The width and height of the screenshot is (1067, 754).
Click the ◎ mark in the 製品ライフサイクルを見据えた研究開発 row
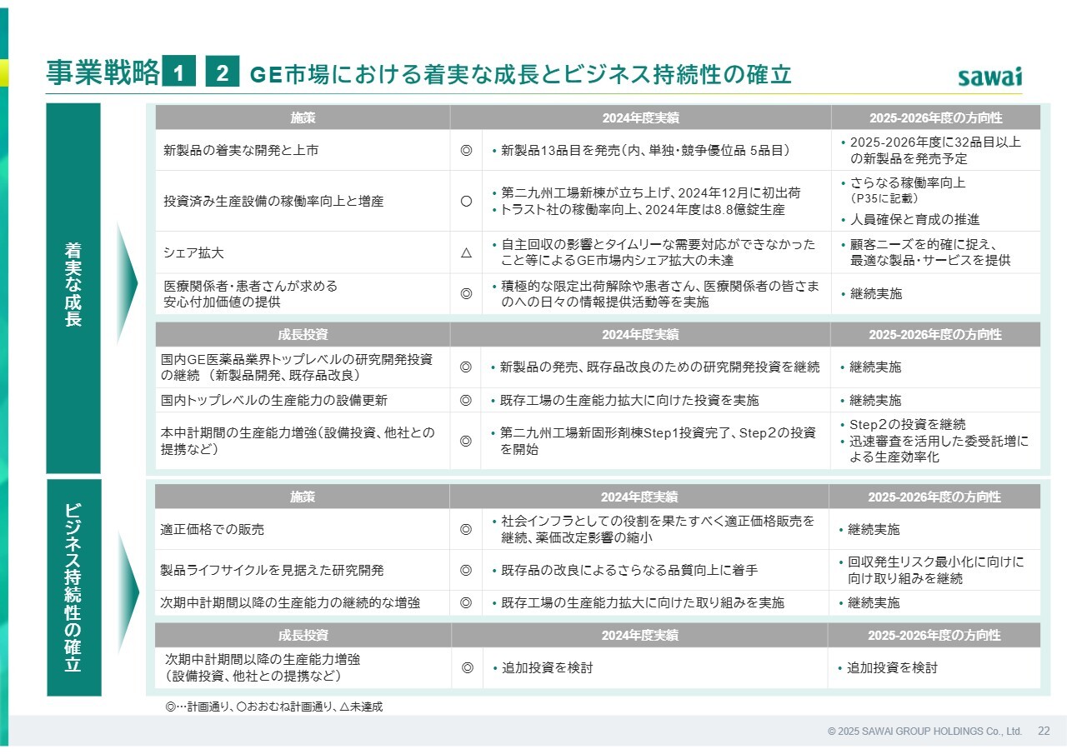466,570
